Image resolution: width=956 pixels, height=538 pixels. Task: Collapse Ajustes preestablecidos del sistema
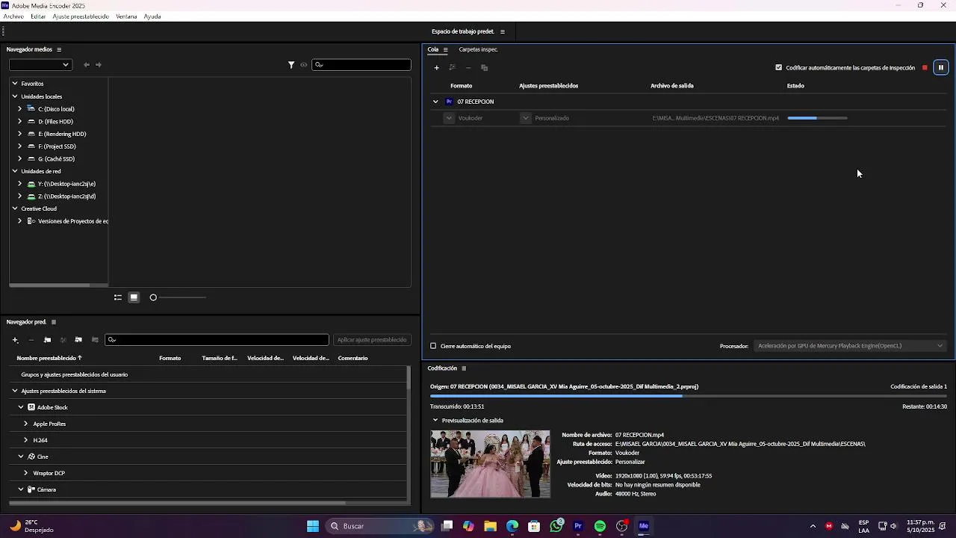[14, 391]
